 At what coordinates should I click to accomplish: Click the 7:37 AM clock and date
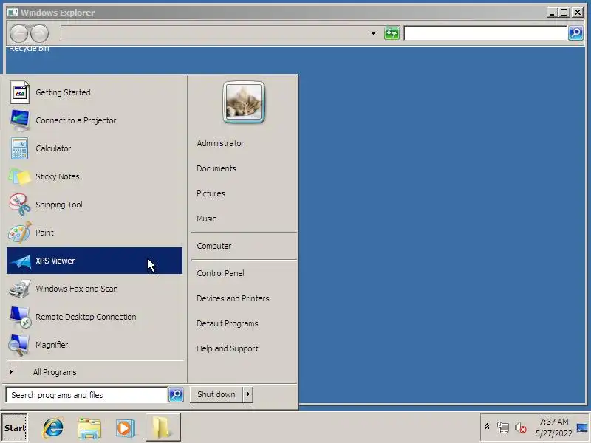coord(553,427)
